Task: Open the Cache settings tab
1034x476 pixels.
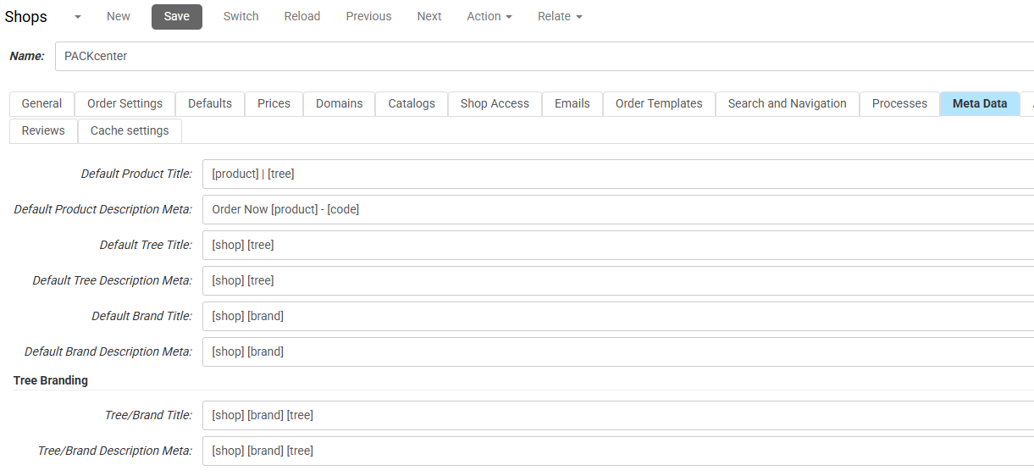Action: coord(130,130)
